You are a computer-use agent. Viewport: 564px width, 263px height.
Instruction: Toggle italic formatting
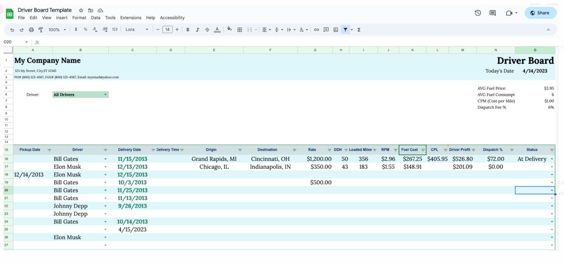197,30
